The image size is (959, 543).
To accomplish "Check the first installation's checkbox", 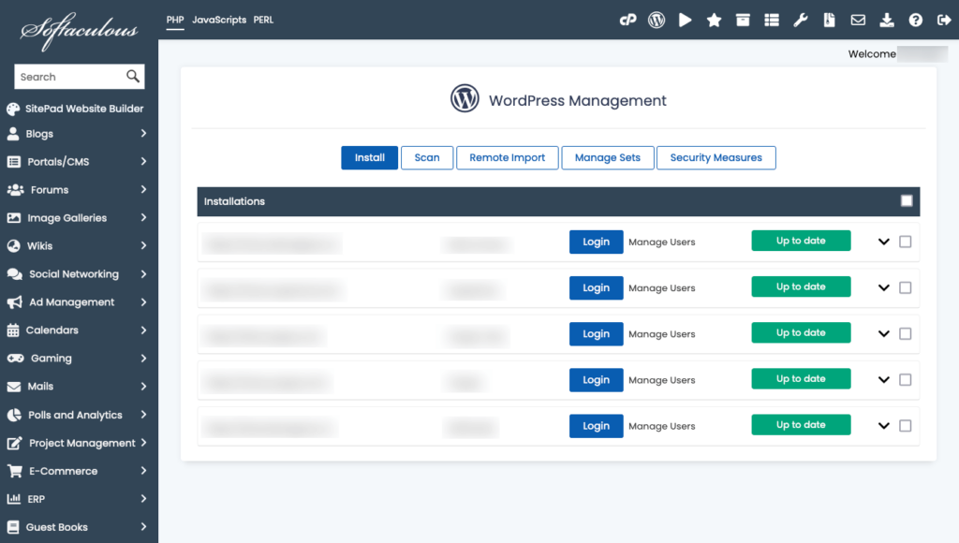I will click(x=906, y=242).
